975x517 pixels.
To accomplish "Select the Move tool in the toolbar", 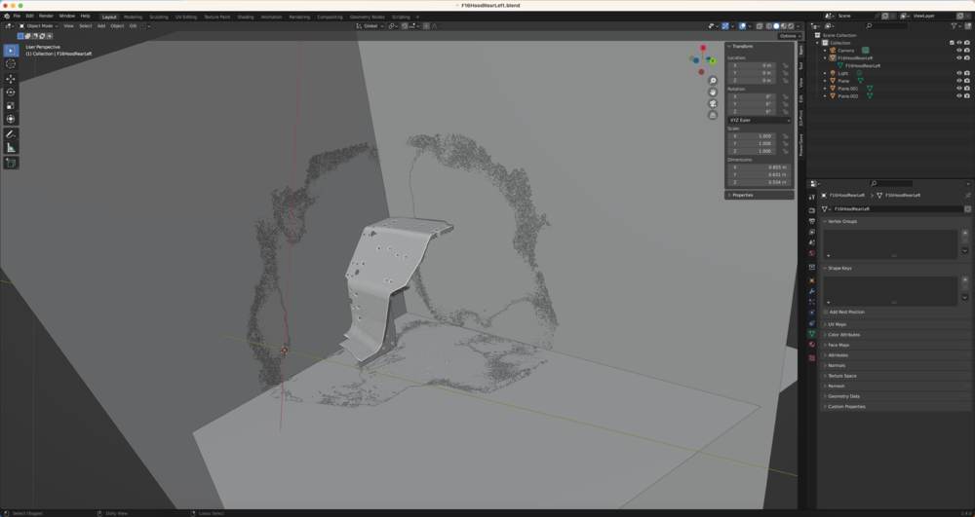I will point(11,79).
